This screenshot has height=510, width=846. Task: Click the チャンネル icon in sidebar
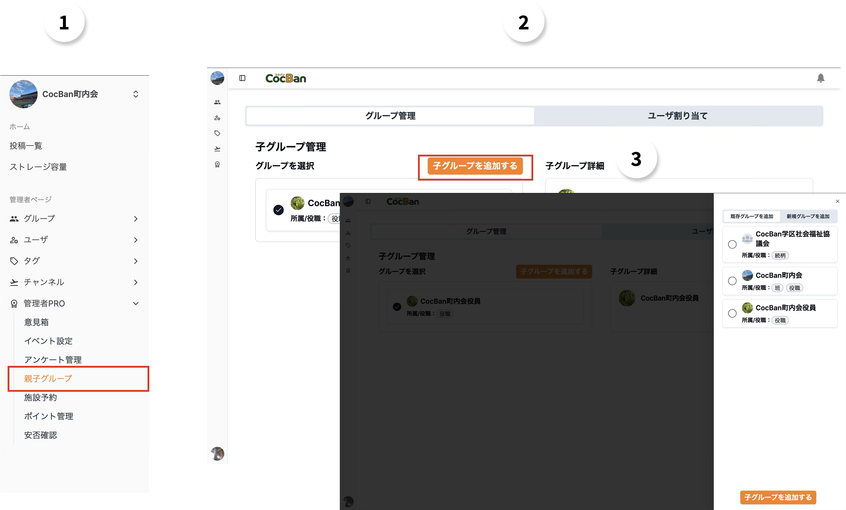click(14, 282)
